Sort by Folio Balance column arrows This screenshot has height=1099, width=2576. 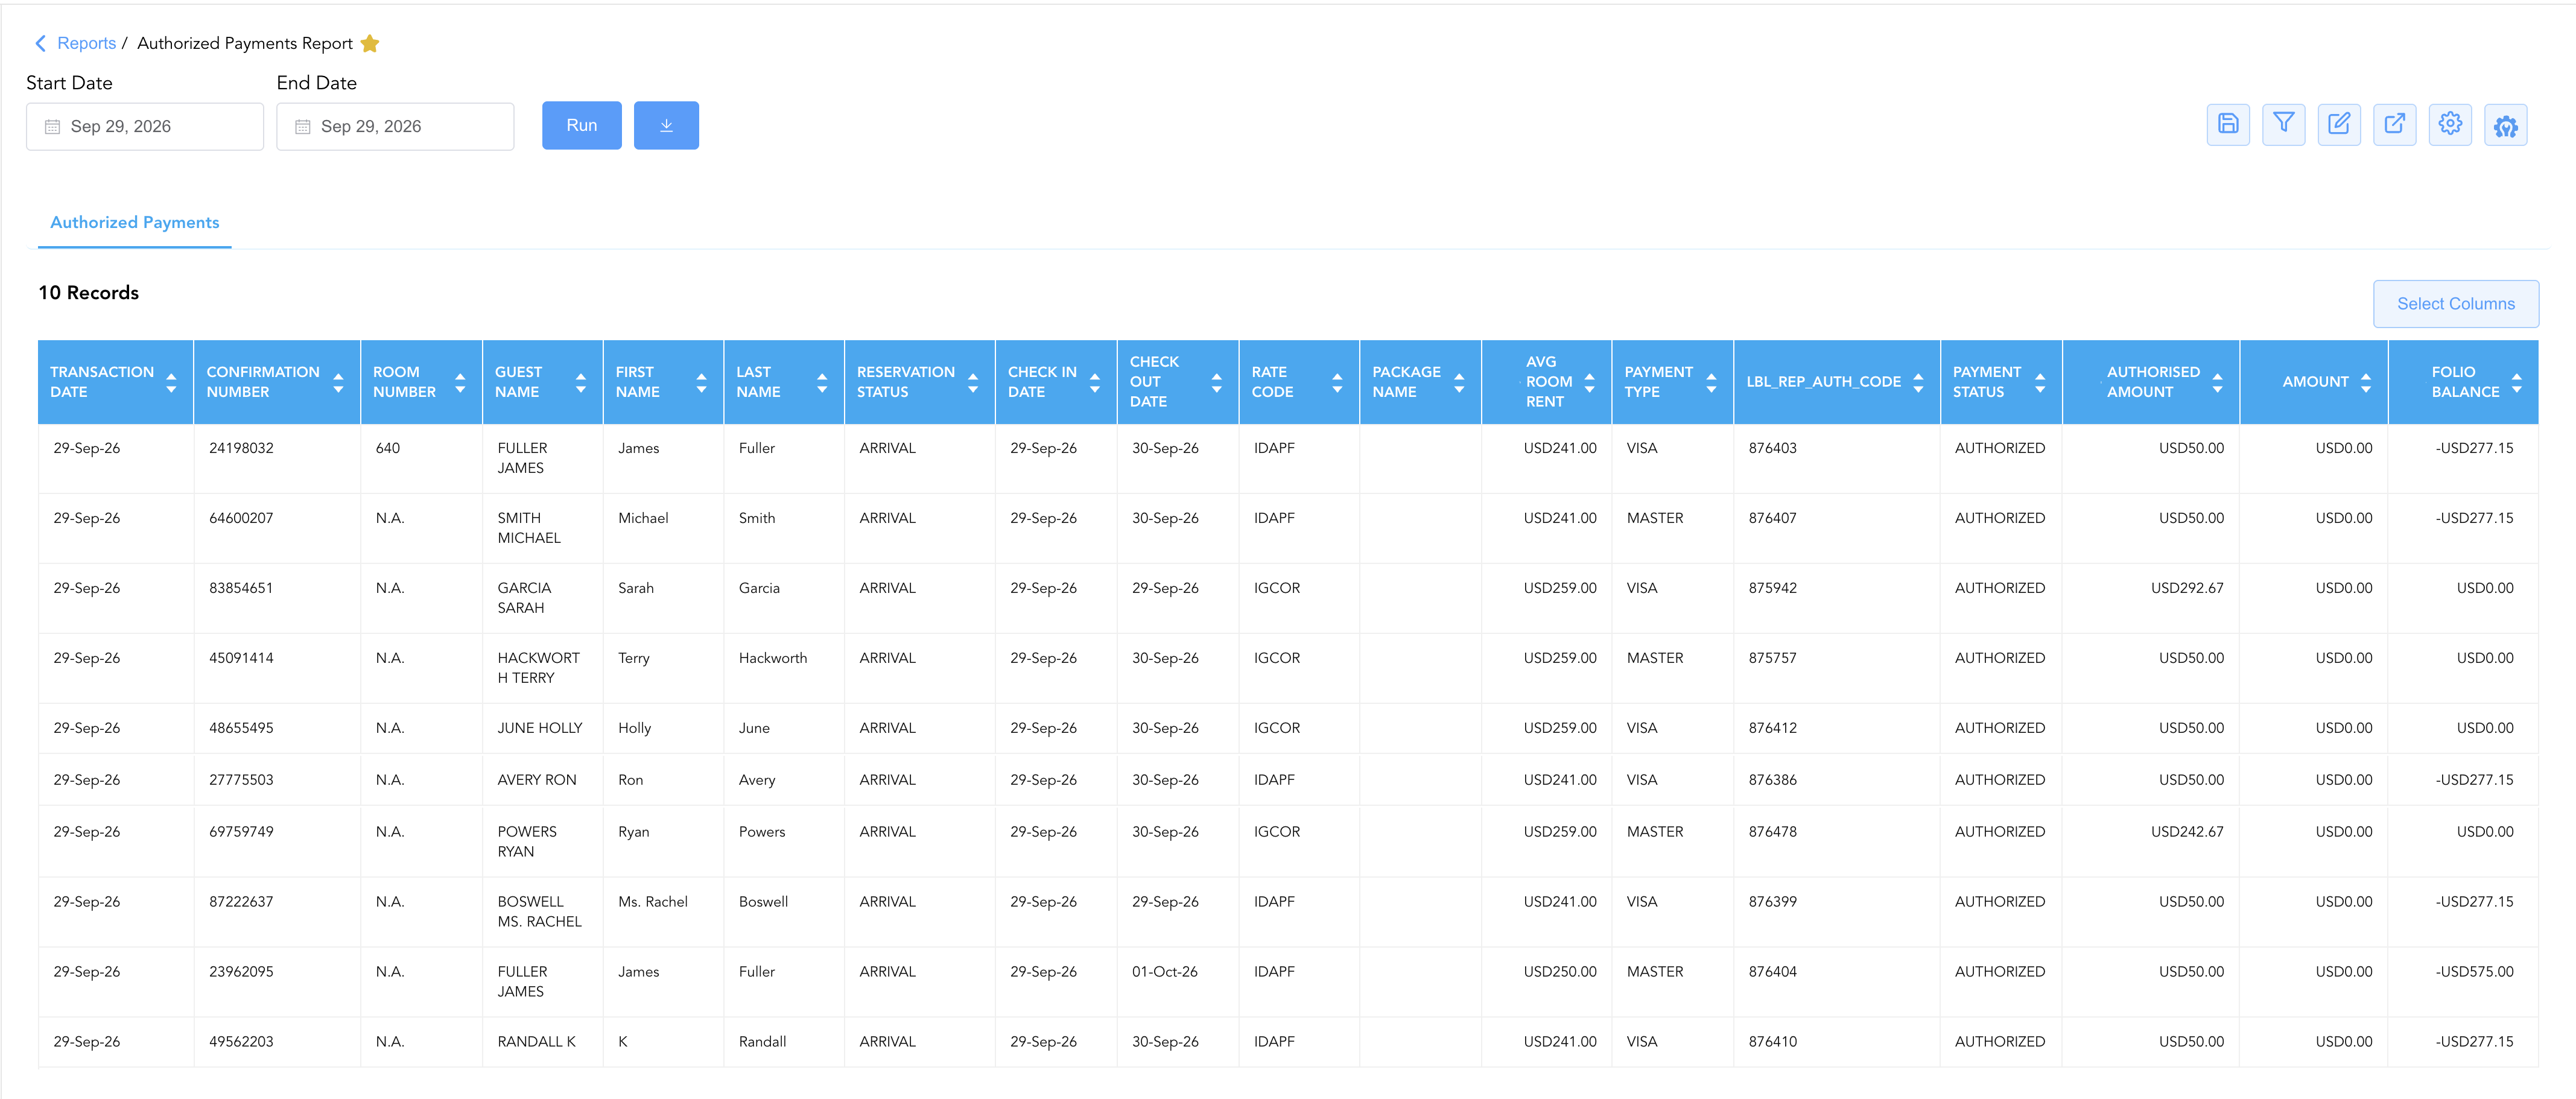tap(2516, 382)
